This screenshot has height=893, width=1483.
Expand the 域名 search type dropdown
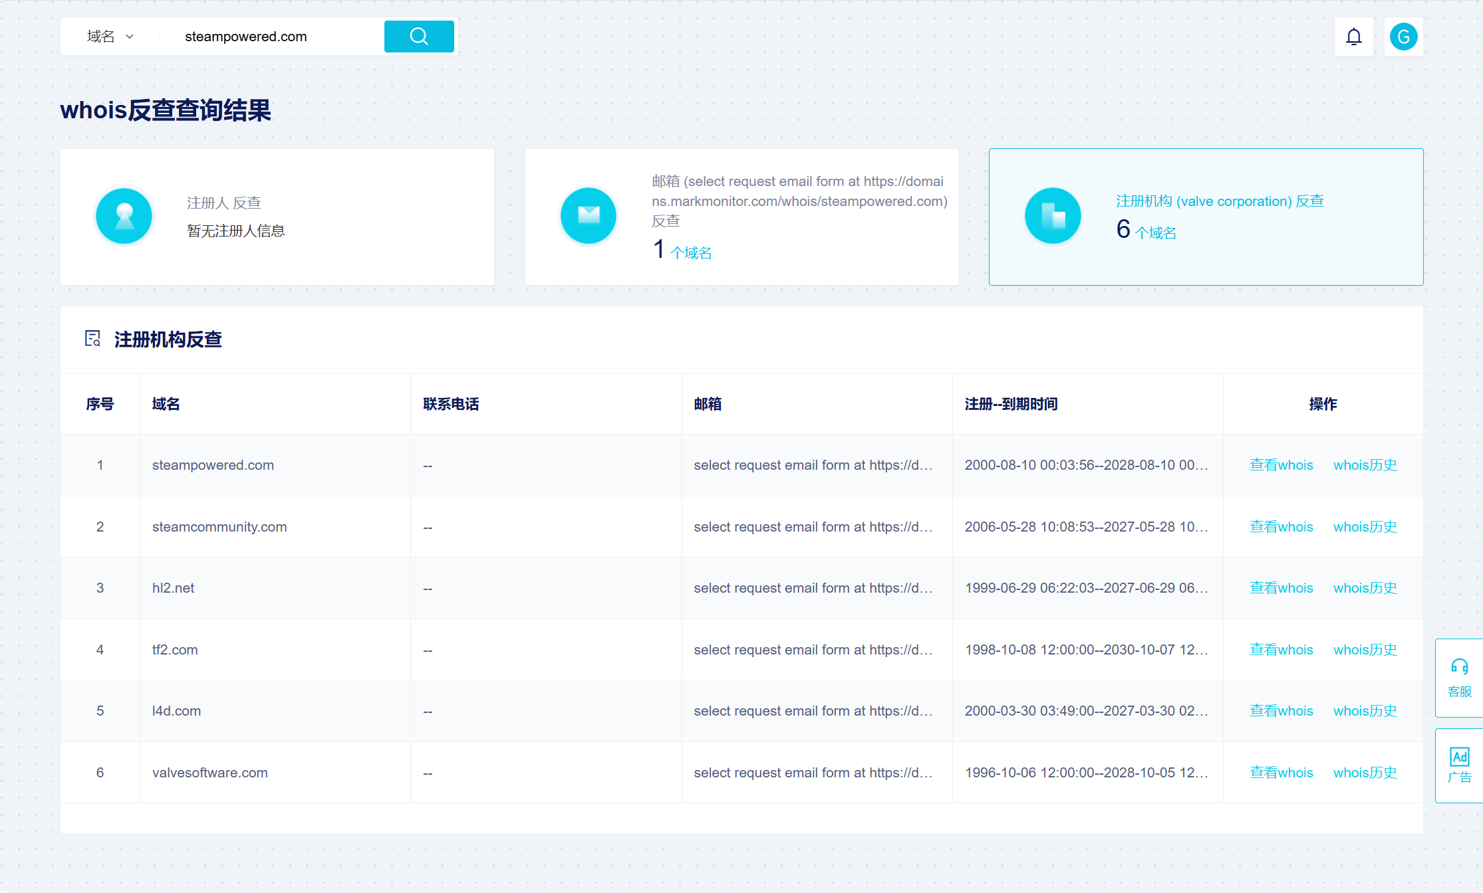[x=110, y=37]
